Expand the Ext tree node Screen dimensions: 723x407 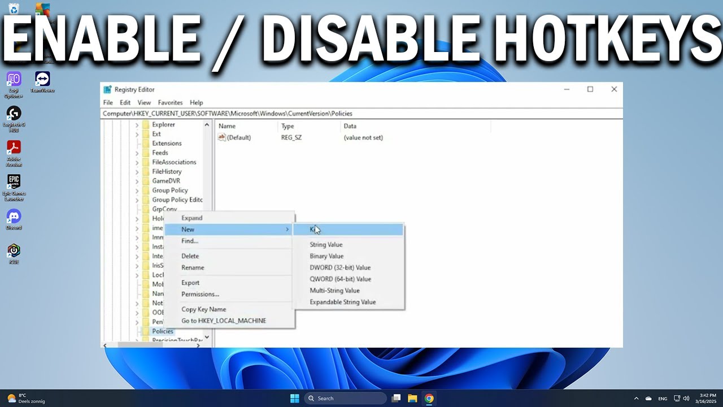point(137,134)
